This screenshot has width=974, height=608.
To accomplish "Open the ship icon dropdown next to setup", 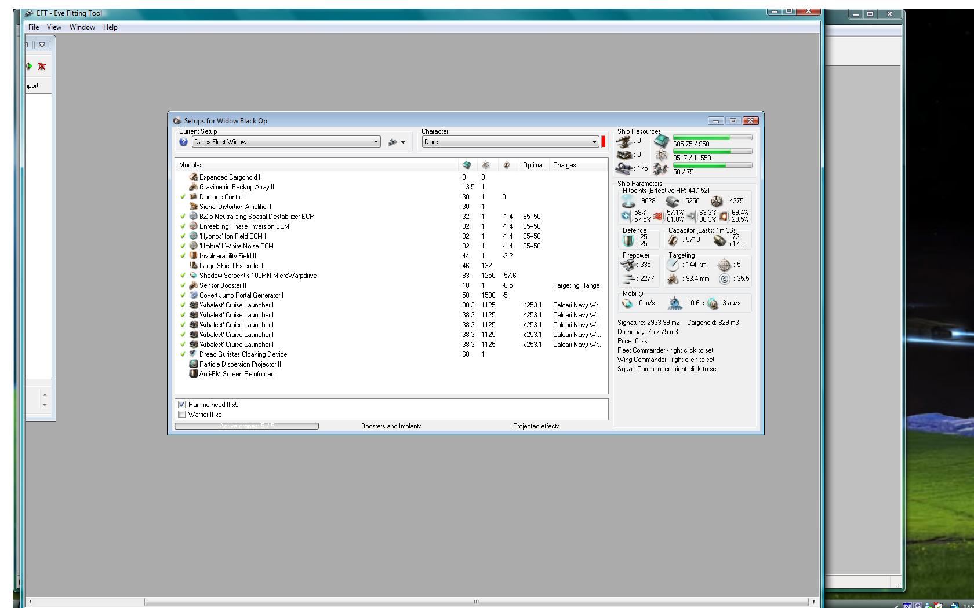I will click(397, 142).
